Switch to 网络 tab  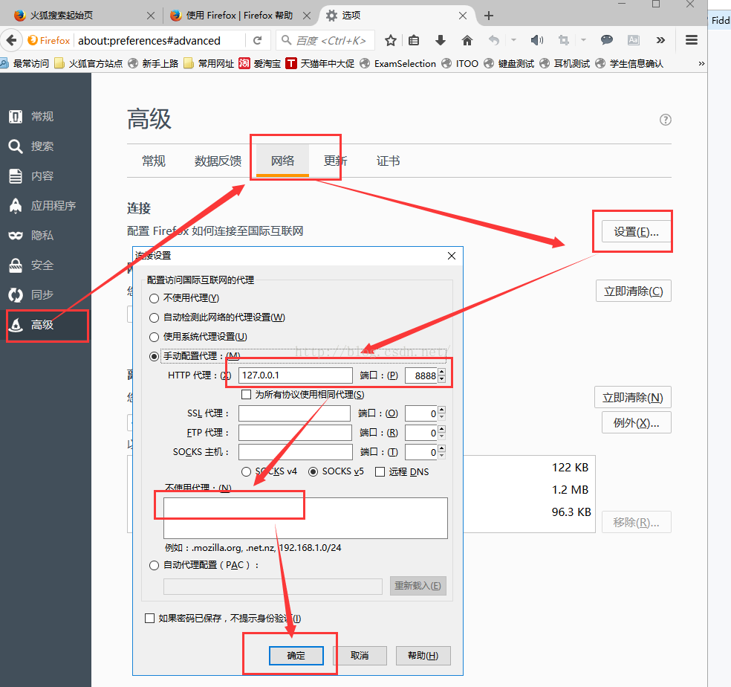click(x=282, y=161)
